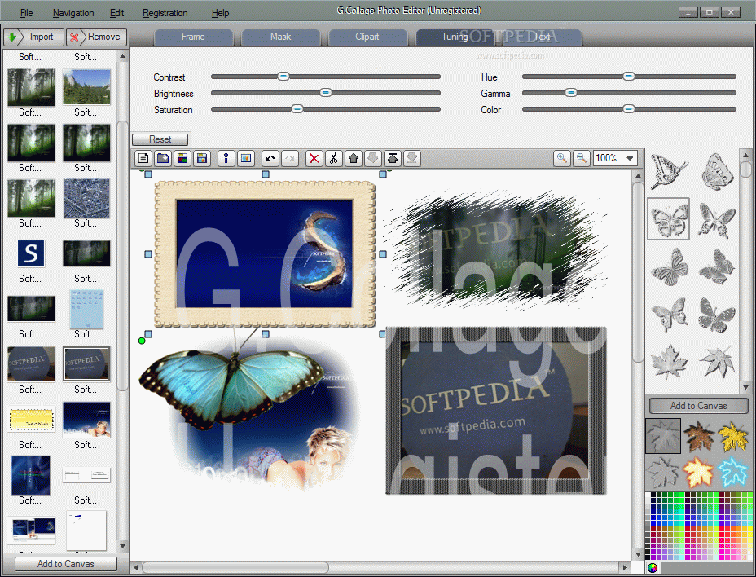Click the Hue slider handle
This screenshot has width=756, height=577.
628,77
